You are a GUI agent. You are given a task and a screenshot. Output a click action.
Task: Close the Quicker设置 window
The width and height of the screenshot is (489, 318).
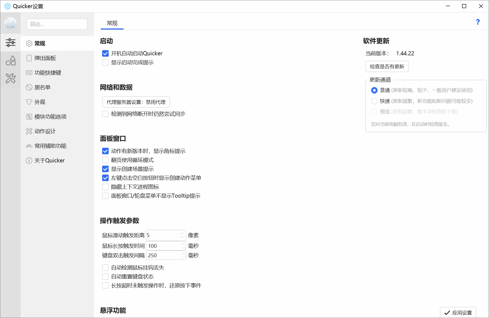(x=481, y=6)
